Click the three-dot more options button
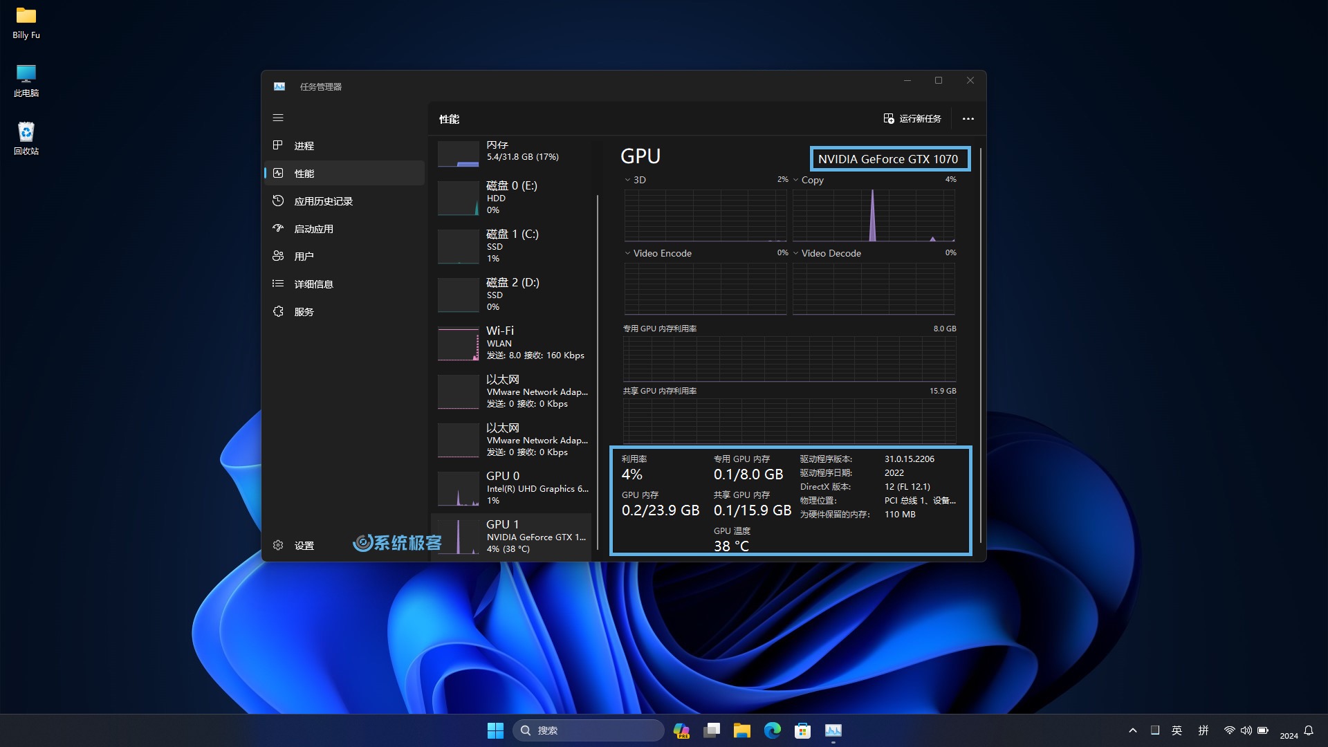 968,119
